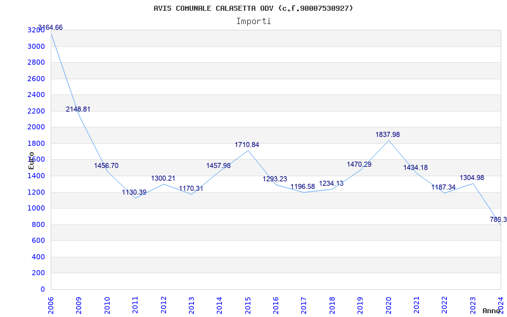Click the Euro y-axis title

(x=31, y=160)
